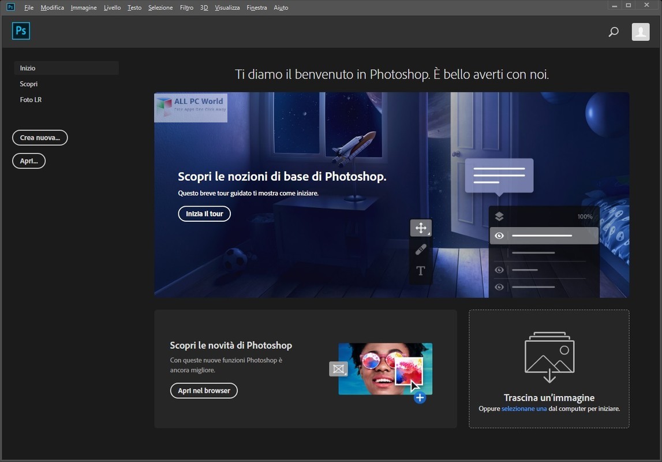Screen dimensions: 662x462
Task: Switch to the Scopri sidebar tab
Action: [29, 84]
